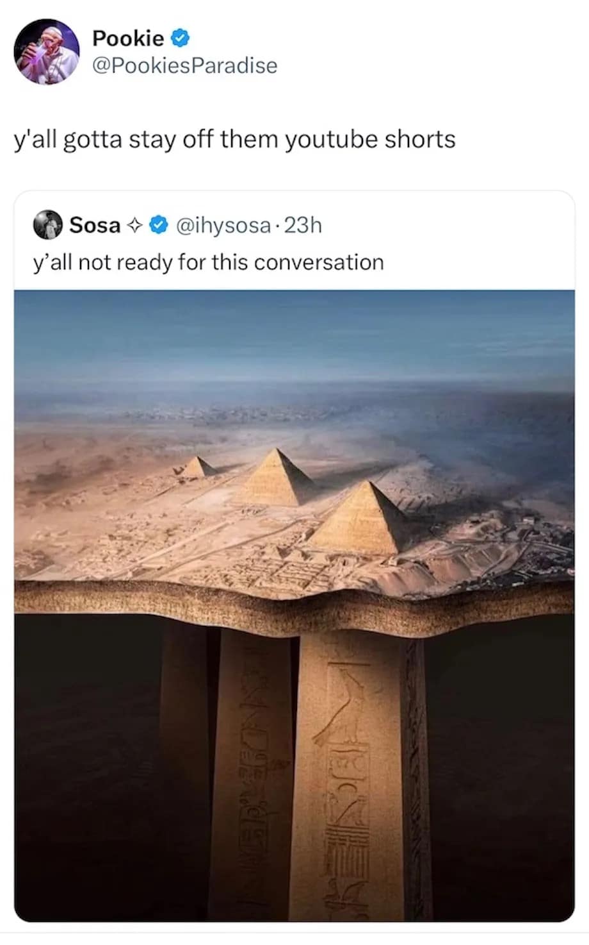Image resolution: width=589 pixels, height=945 pixels.
Task: Click the smallest distant pyramid
Action: (198, 467)
